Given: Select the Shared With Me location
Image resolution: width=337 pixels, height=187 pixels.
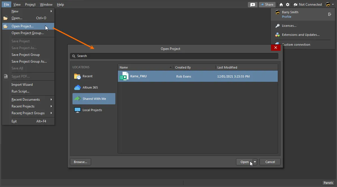Looking at the screenshot, I should 94,99.
